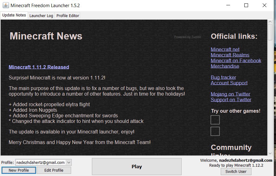276x176 pixels.
Task: Start the game with the Play button
Action: click(137, 166)
